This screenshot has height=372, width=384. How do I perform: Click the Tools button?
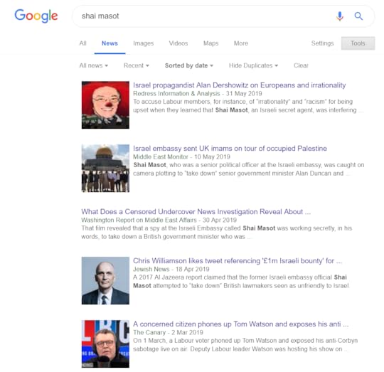pos(358,43)
